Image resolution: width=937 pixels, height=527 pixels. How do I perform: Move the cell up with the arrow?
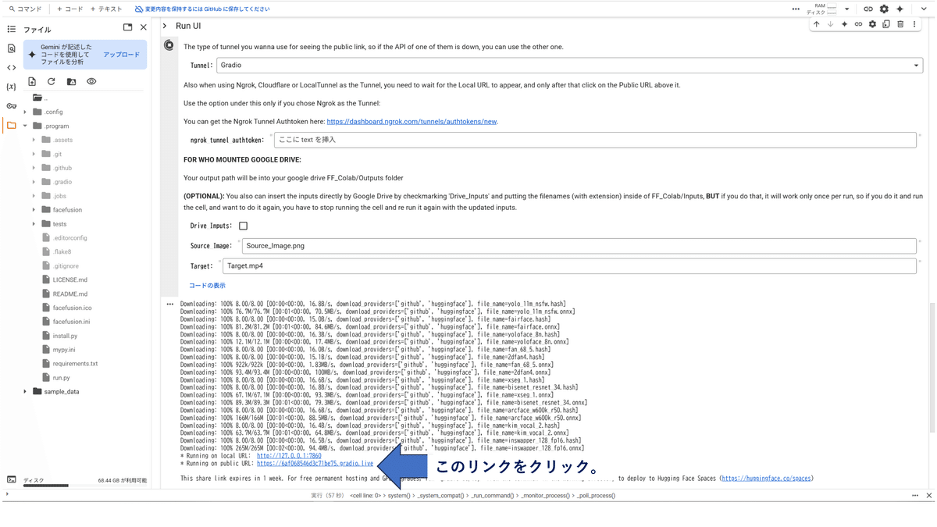click(x=817, y=24)
